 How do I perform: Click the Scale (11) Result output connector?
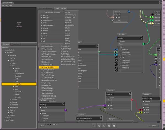pos(132,100)
